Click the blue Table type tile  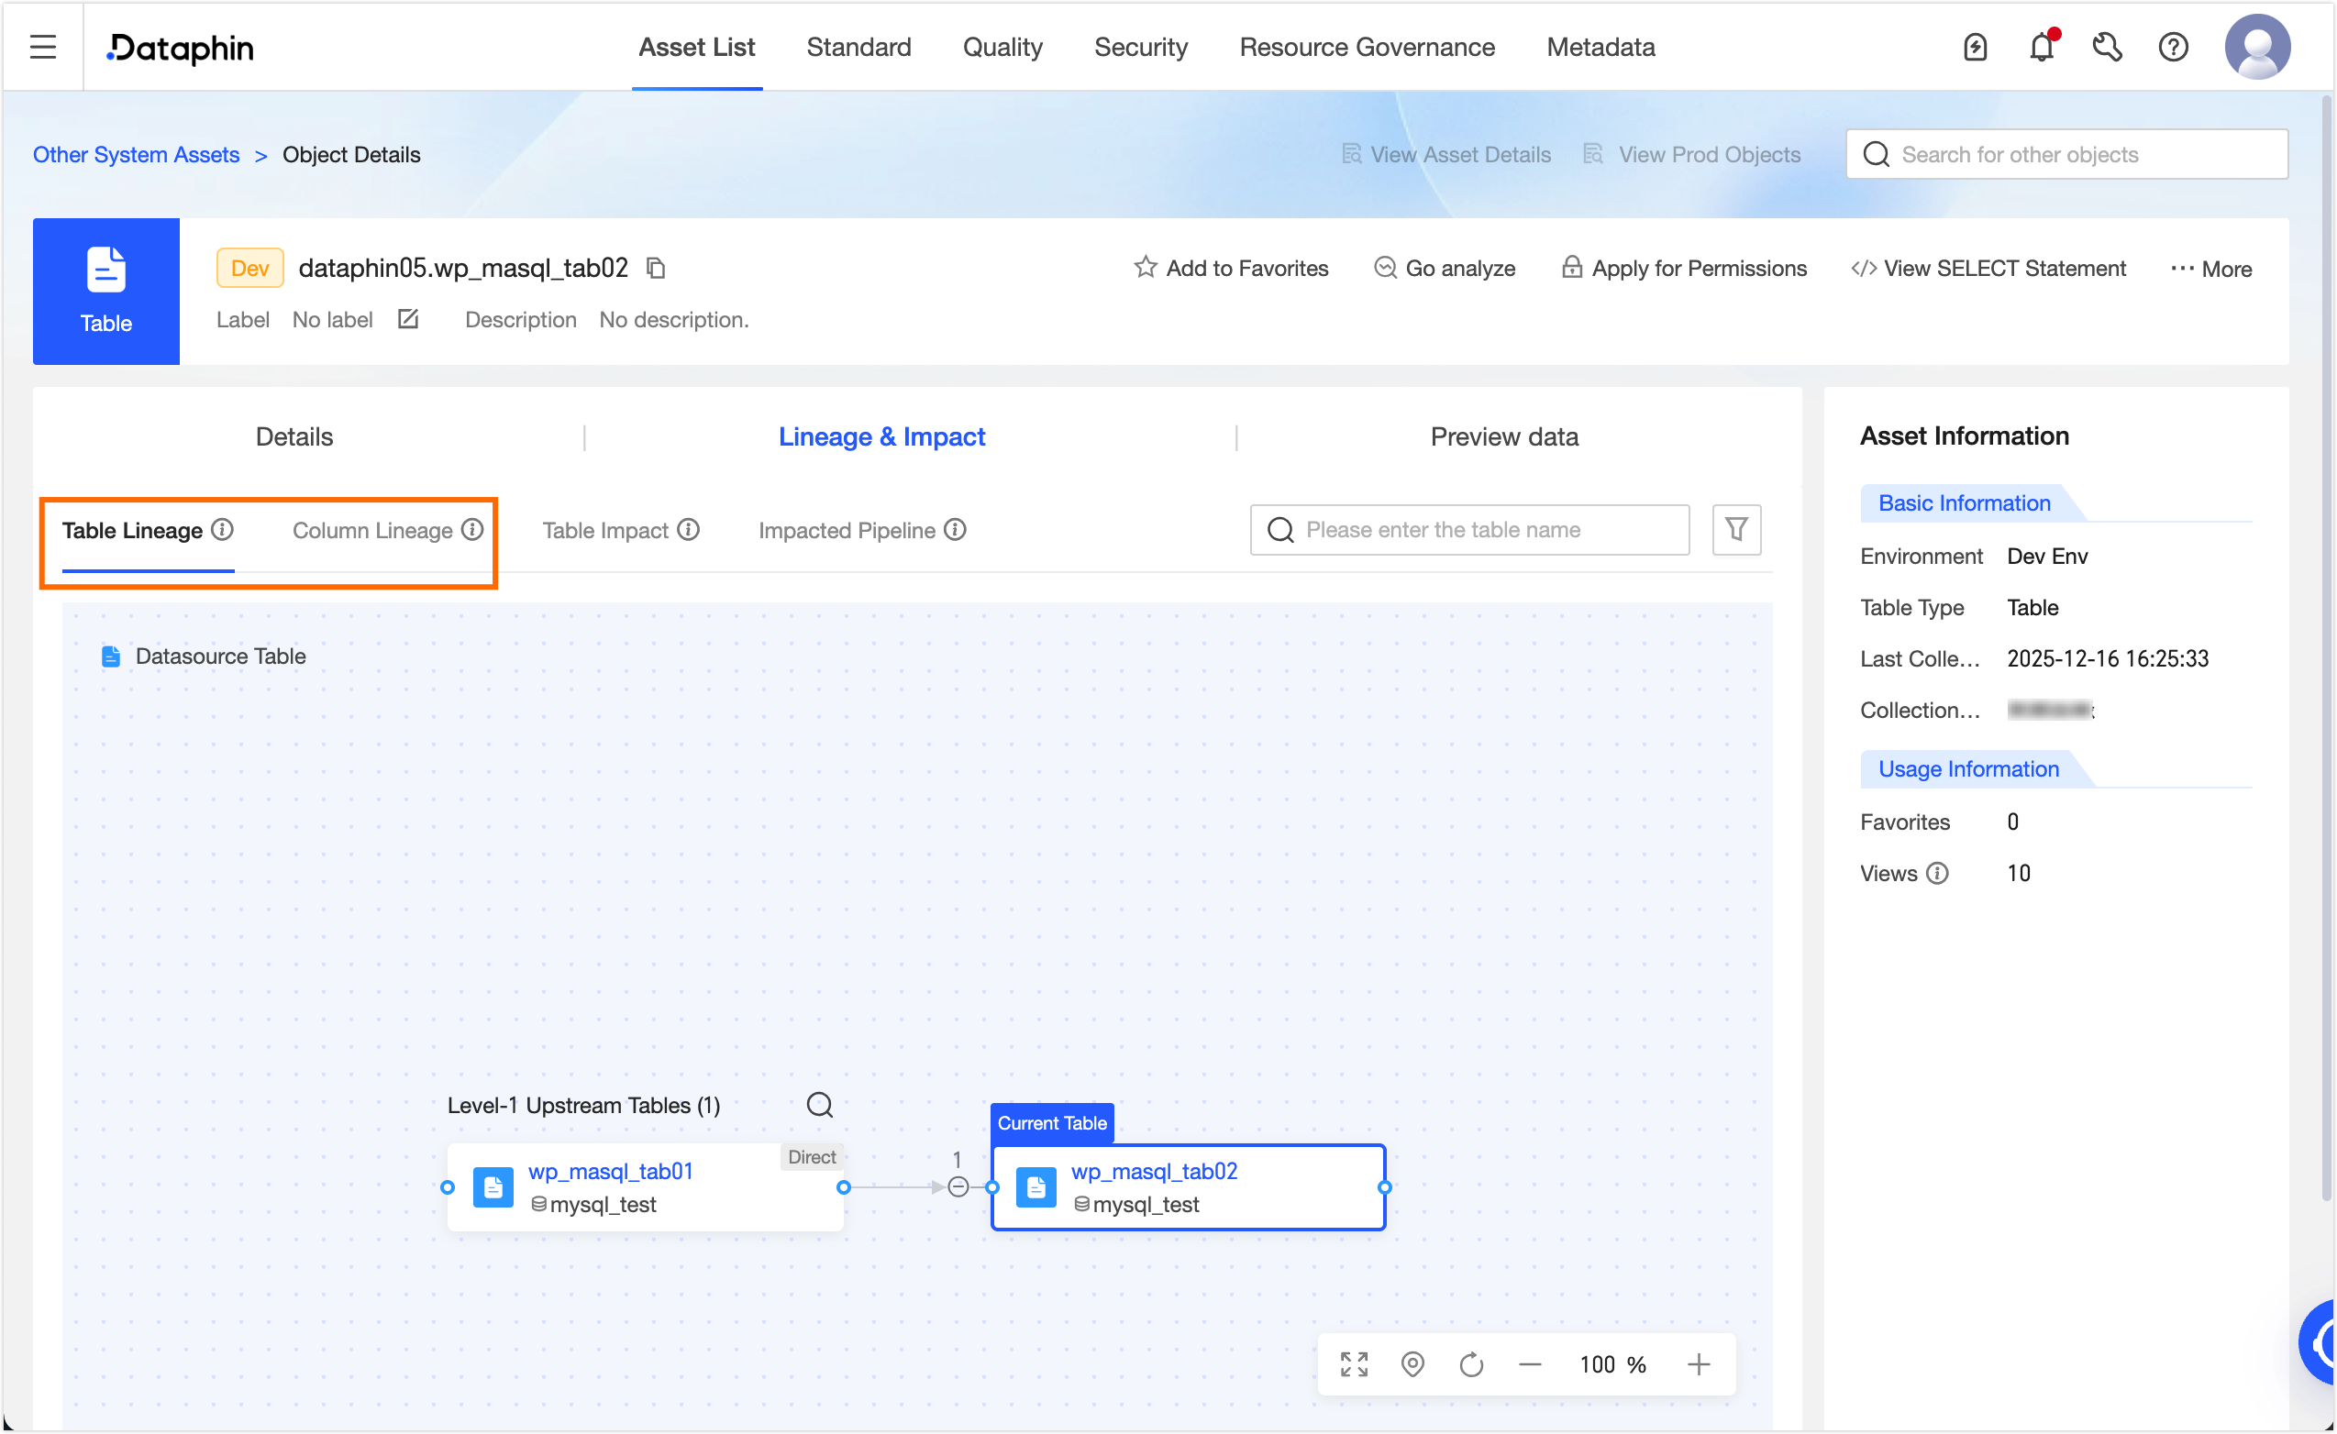[106, 292]
